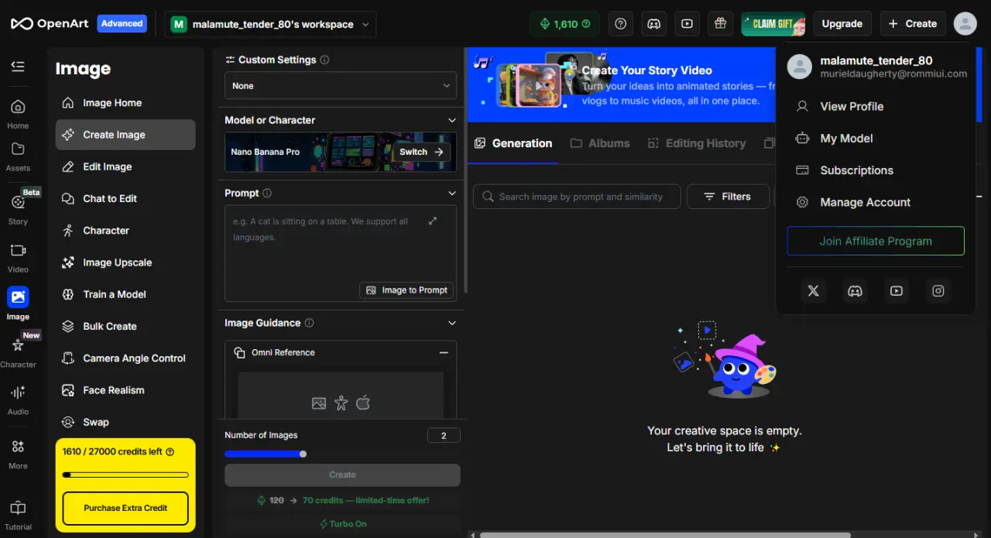
Task: Open Character in the Image menu
Action: 125,230
